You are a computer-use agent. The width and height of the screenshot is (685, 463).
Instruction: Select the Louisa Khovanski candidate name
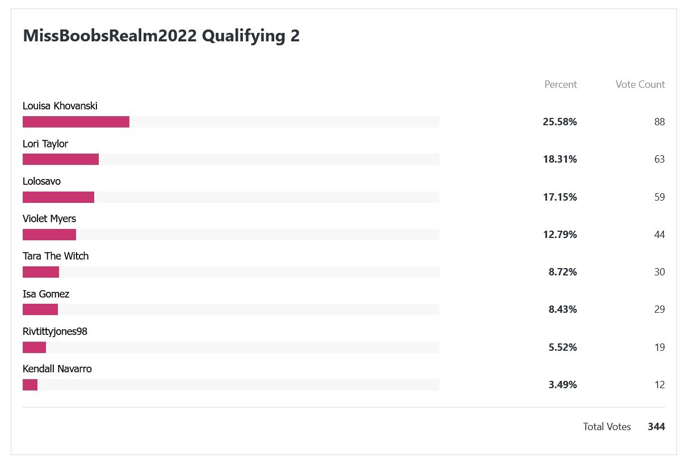pos(60,106)
